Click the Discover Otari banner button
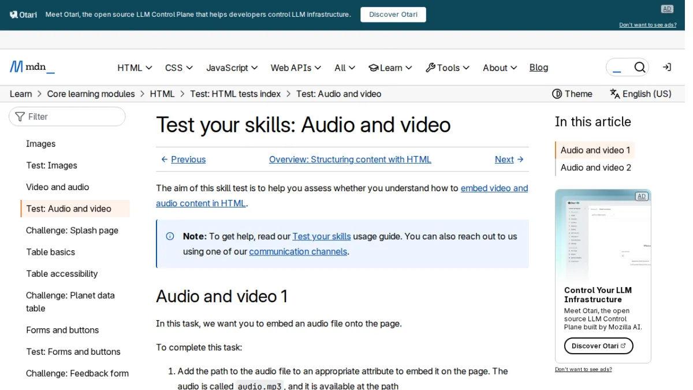This screenshot has height=390, width=693. coord(393,14)
